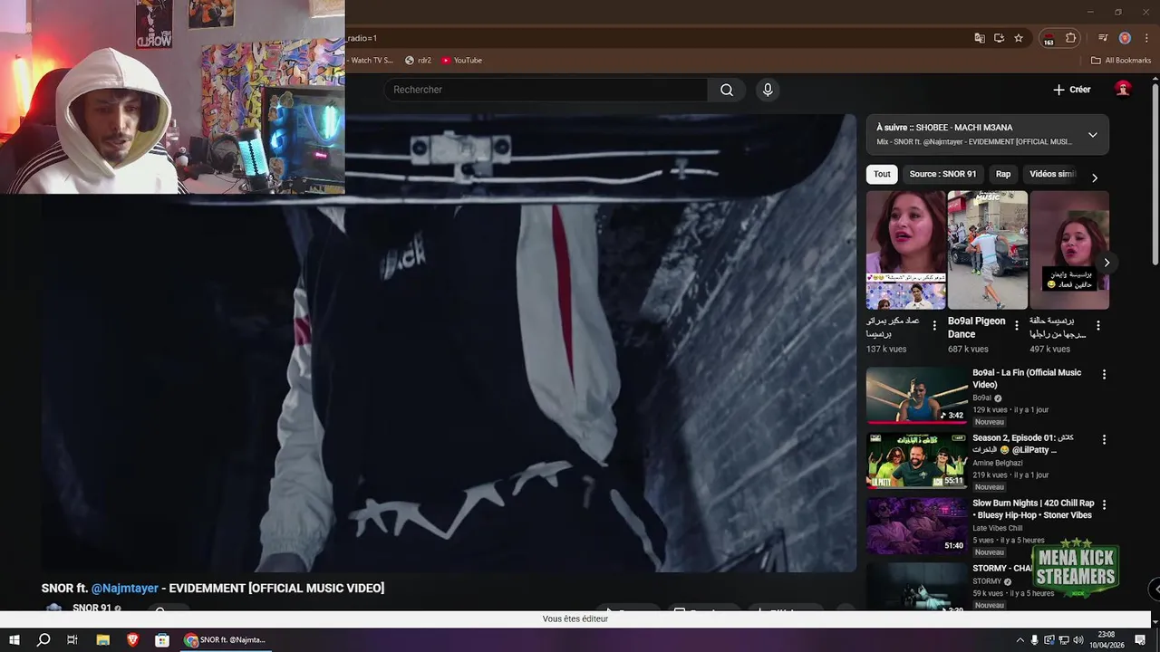Open Windows taskbar search
Viewport: 1160px width, 652px height.
tap(43, 639)
